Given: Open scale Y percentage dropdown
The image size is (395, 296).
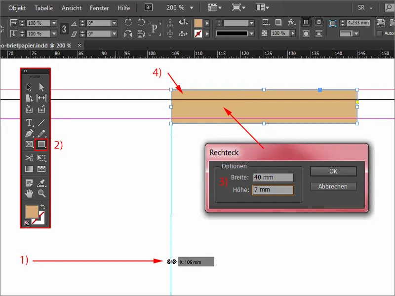Looking at the screenshot, I should [54, 34].
